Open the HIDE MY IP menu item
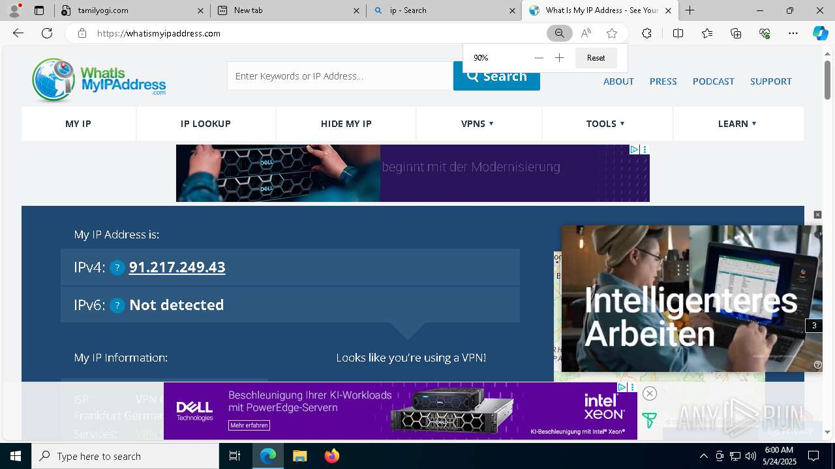This screenshot has height=469, width=835. coord(346,124)
